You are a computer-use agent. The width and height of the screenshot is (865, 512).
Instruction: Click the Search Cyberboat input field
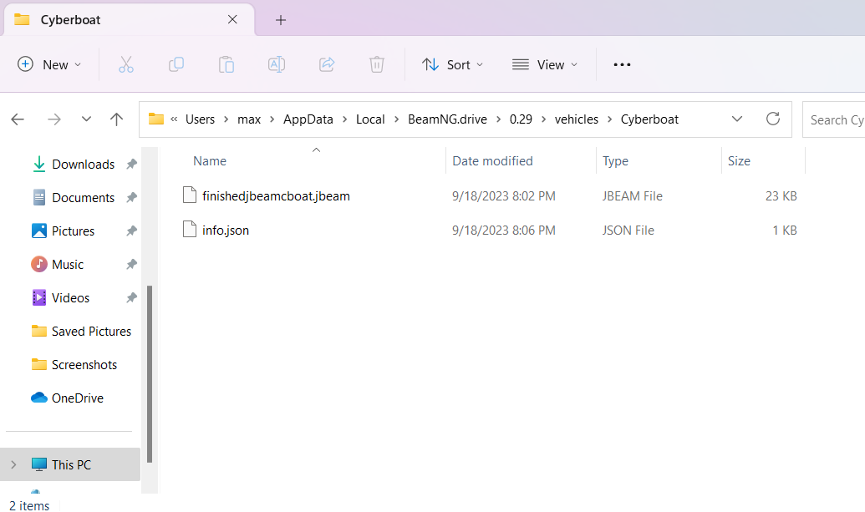click(833, 119)
